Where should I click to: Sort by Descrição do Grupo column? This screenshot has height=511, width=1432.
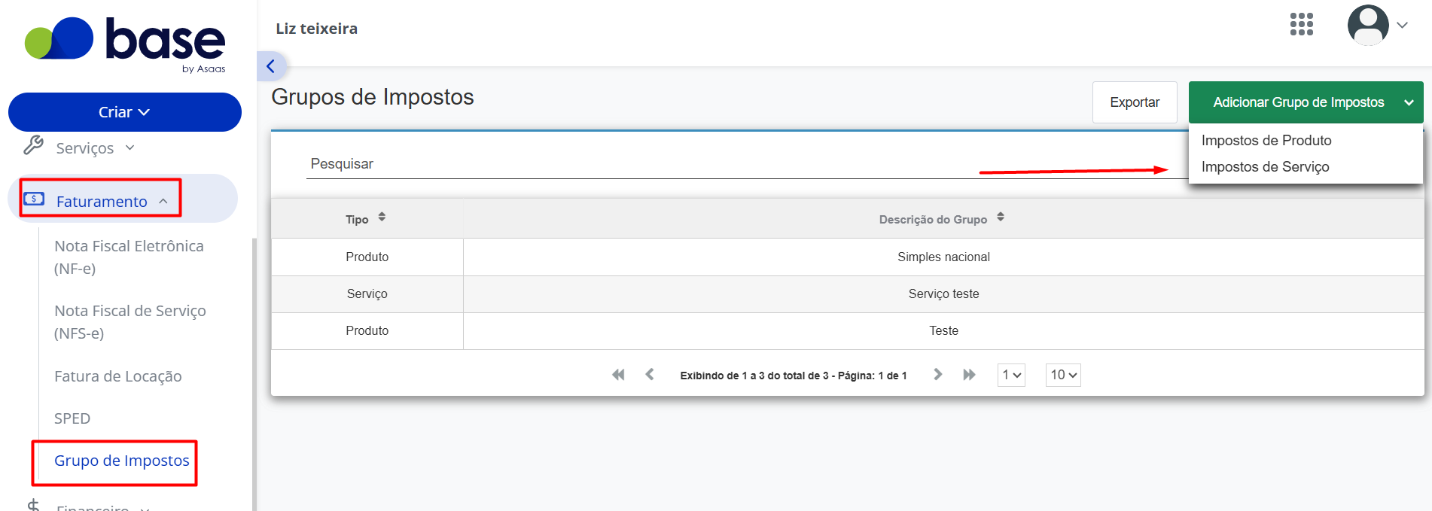click(942, 218)
